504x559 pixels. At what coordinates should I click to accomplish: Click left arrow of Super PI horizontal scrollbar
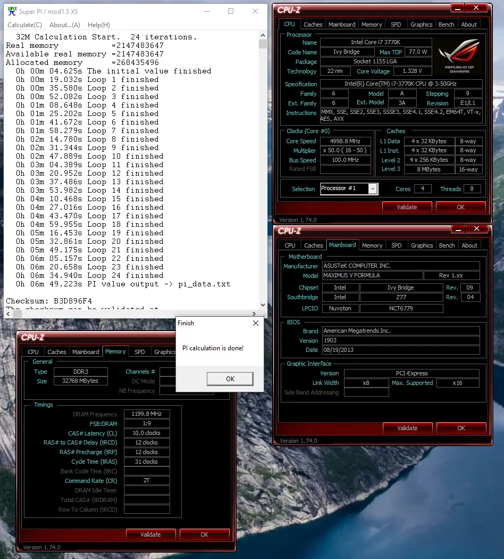click(8, 314)
